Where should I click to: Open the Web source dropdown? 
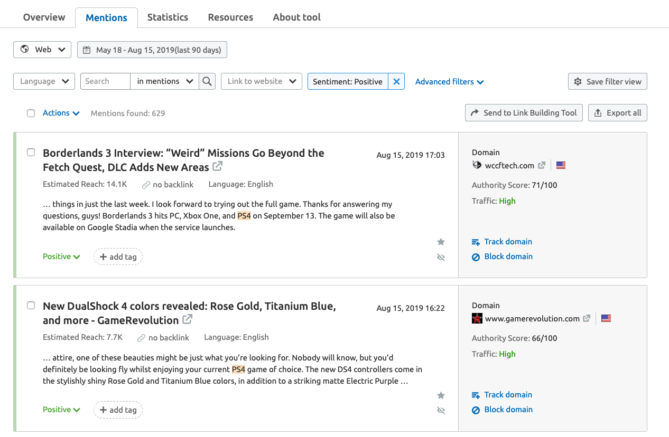pyautogui.click(x=42, y=50)
